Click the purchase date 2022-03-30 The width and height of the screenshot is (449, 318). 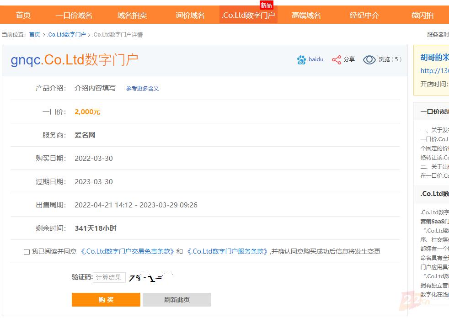94,158
